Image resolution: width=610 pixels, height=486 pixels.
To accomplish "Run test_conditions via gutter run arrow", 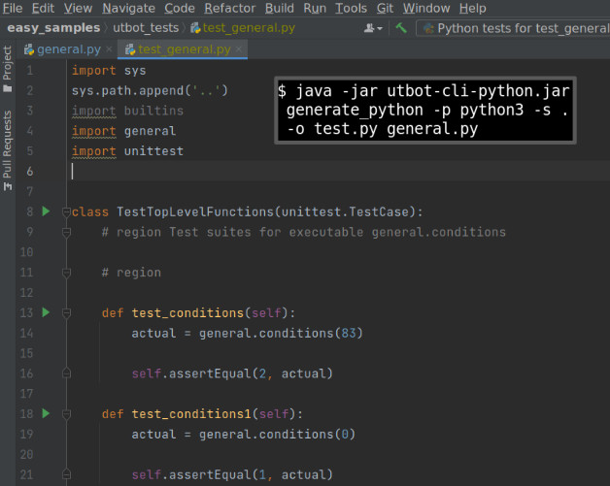I will click(46, 312).
